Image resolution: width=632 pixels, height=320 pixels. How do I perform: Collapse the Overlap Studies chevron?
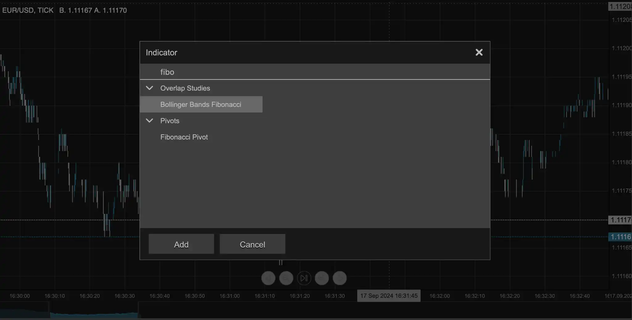point(149,88)
